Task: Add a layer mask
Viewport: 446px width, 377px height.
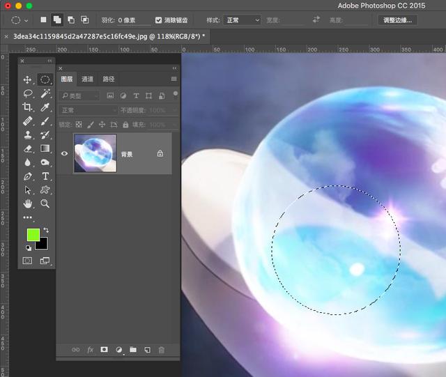Action: point(104,349)
